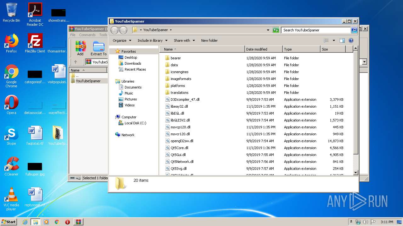Viewport: 403px width, 226px height.
Task: Open Firefox desktop shortcut
Action: (x=11, y=43)
